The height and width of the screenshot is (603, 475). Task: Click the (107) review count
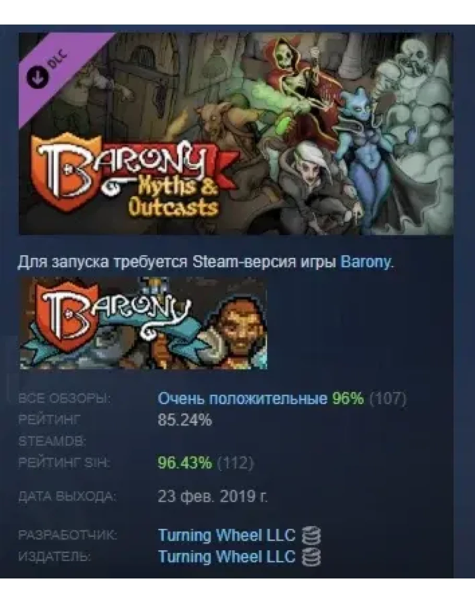pyautogui.click(x=388, y=399)
